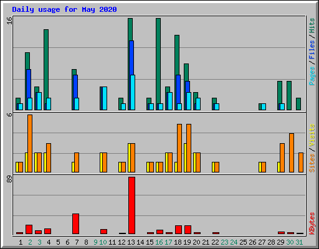Click the day 16 label on x-axis
Image resolution: width=319 pixels, height=249 pixels.
pyautogui.click(x=159, y=242)
